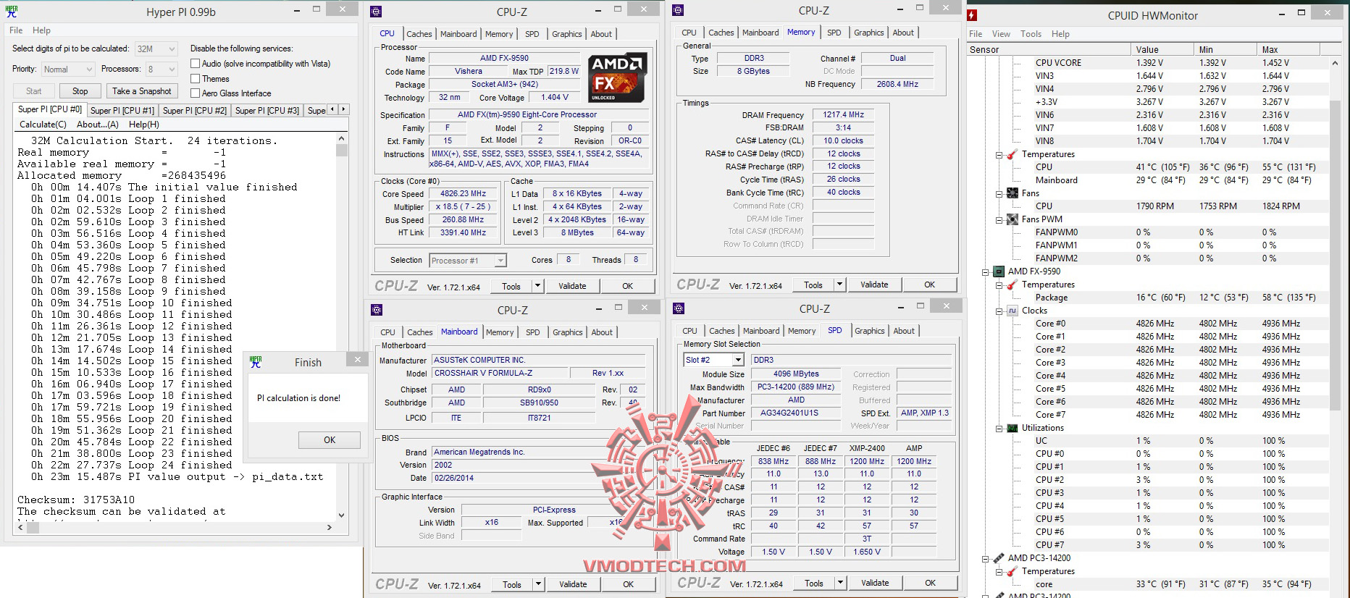Click the CPUID HWMonitor title bar icon
This screenshot has width=1350, height=598.
pos(972,15)
